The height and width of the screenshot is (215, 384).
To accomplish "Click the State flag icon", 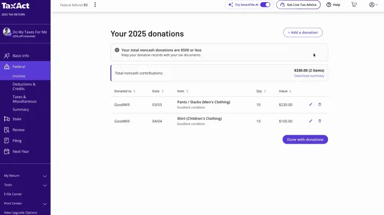I will [x=7, y=119].
